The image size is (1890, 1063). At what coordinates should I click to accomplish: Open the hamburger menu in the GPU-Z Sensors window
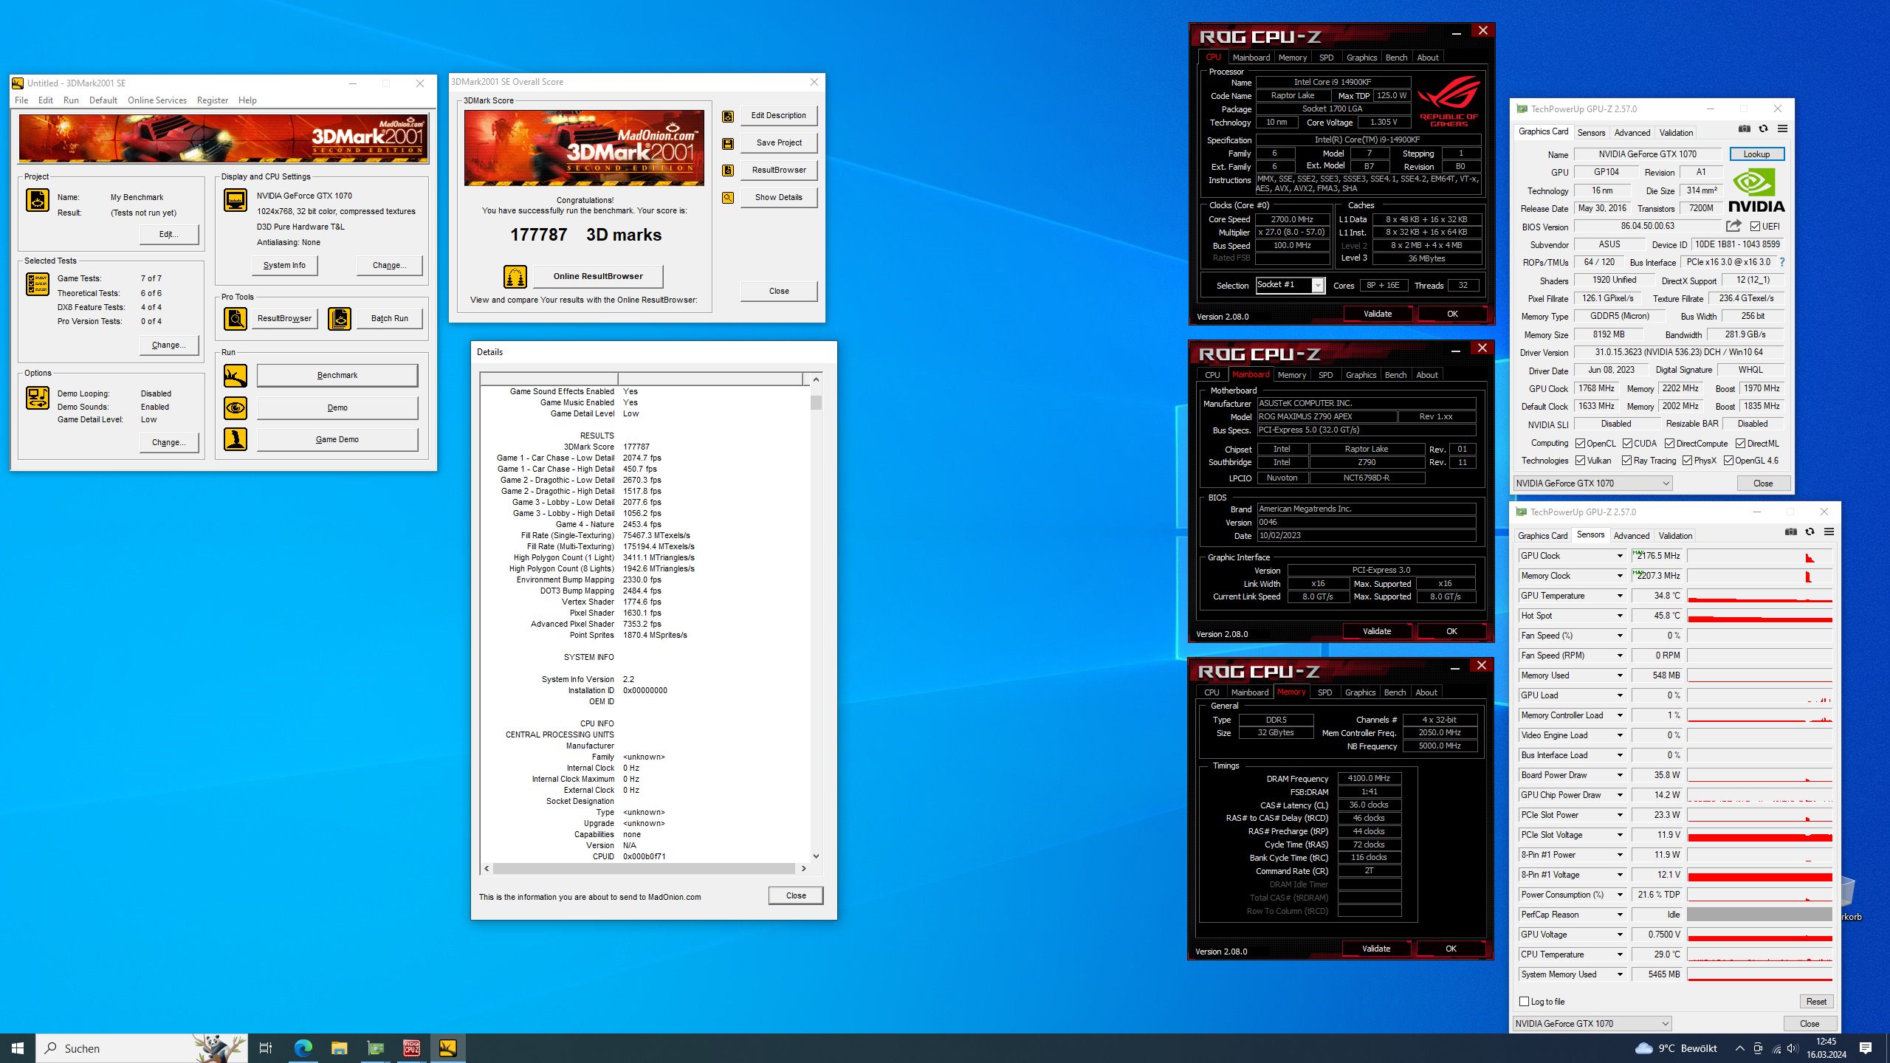click(x=1829, y=532)
